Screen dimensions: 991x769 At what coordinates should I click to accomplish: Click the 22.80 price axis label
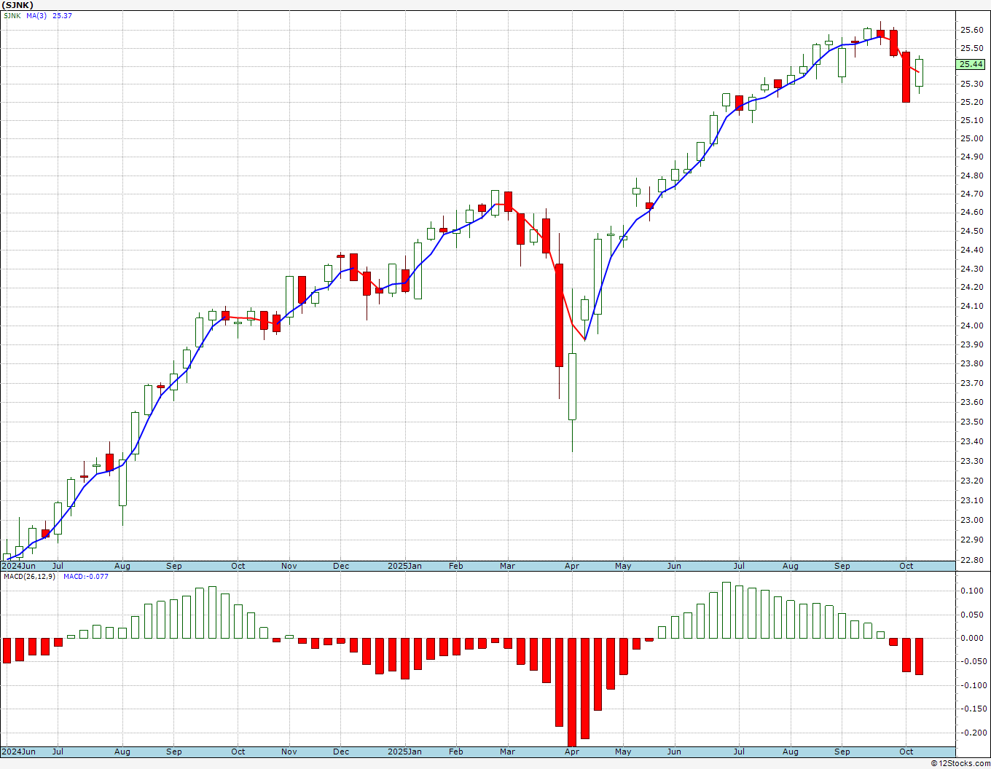pyautogui.click(x=971, y=560)
